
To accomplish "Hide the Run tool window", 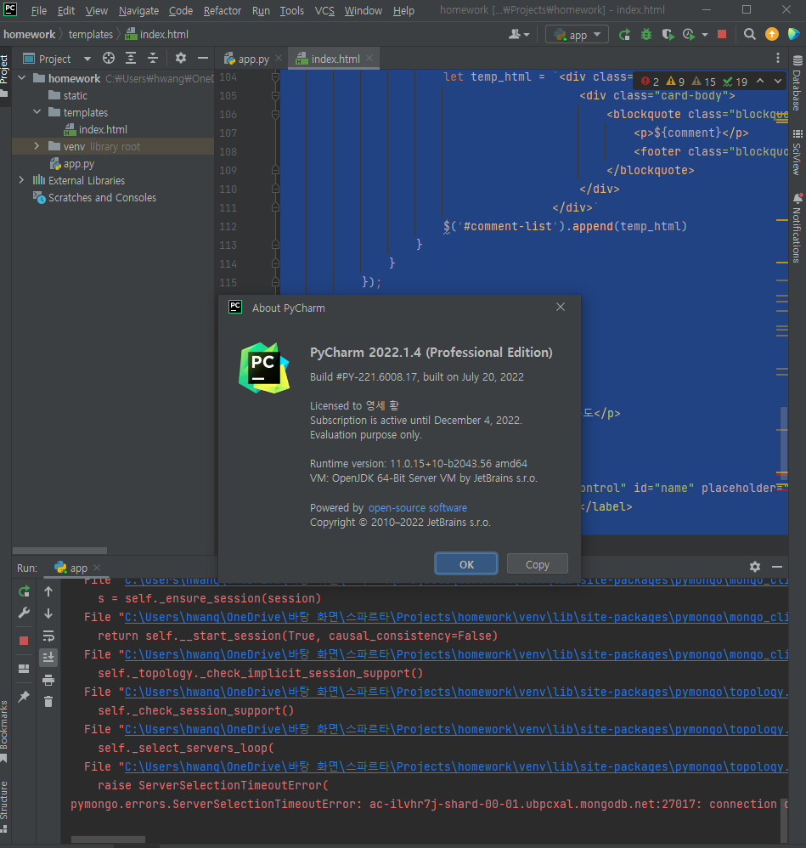I will [x=777, y=567].
